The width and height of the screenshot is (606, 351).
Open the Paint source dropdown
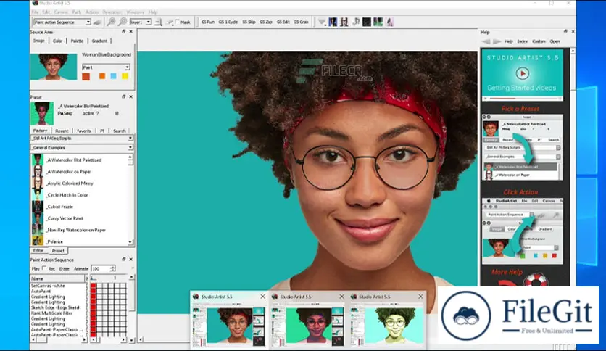click(127, 67)
